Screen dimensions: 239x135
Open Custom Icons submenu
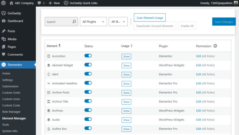click(x=11, y=99)
